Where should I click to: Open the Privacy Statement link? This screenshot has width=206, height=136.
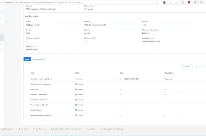(40, 129)
